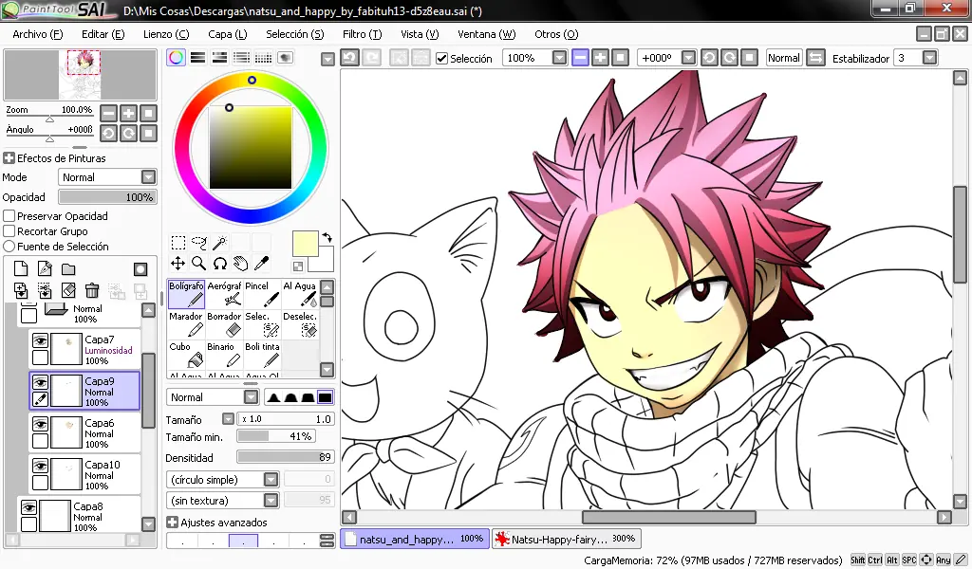This screenshot has height=569, width=972.
Task: Delete the selected layer with trash icon
Action: (92, 290)
